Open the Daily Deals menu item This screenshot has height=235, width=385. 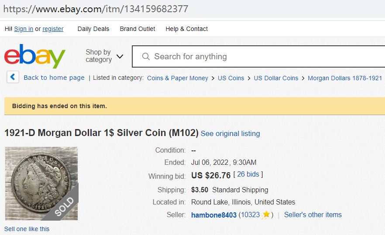click(93, 29)
